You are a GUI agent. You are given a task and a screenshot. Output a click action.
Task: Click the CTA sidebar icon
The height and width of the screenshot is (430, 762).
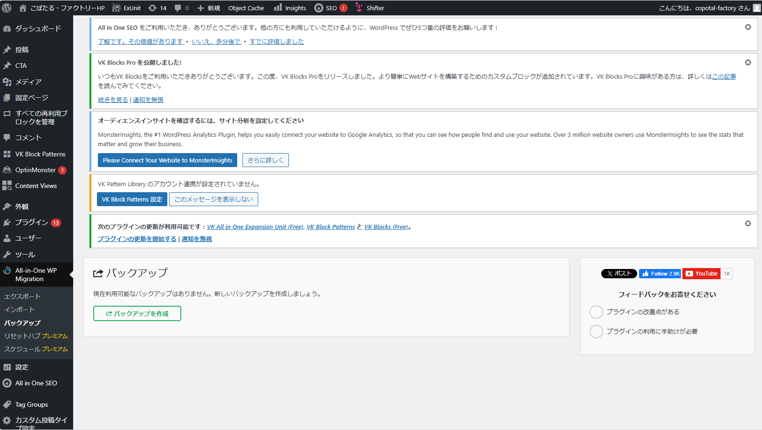(7, 66)
